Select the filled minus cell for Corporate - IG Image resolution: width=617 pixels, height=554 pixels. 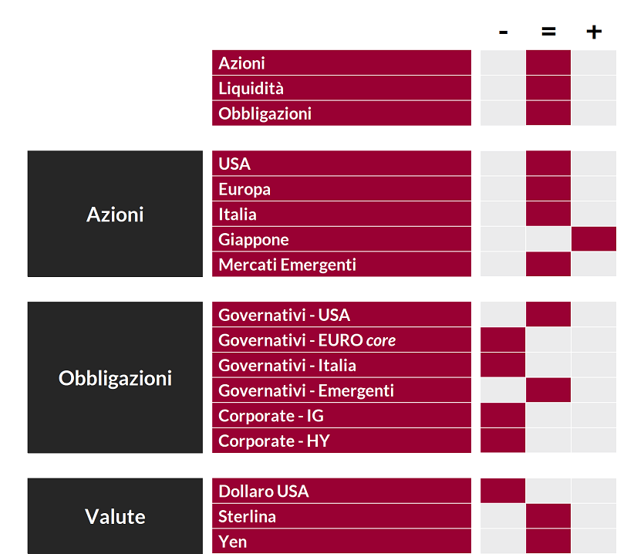pos(503,415)
